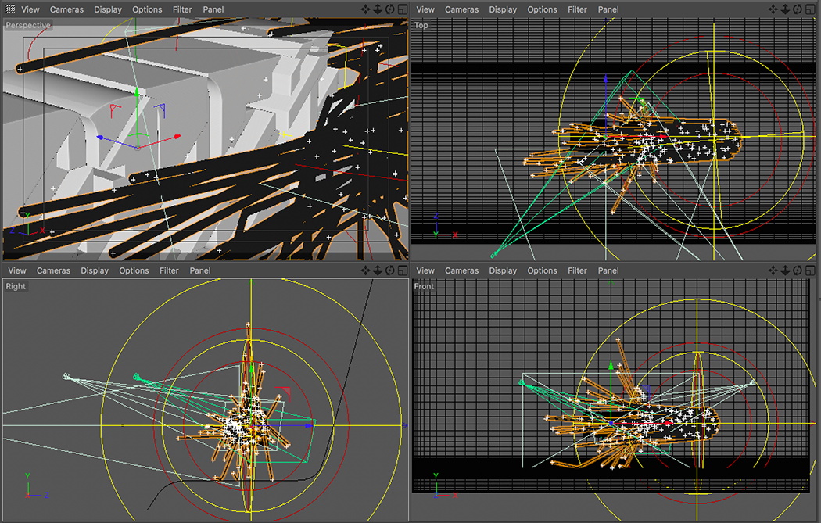The height and width of the screenshot is (523, 821).
Task: Select the zoom camera icon in Front viewport
Action: pos(785,270)
